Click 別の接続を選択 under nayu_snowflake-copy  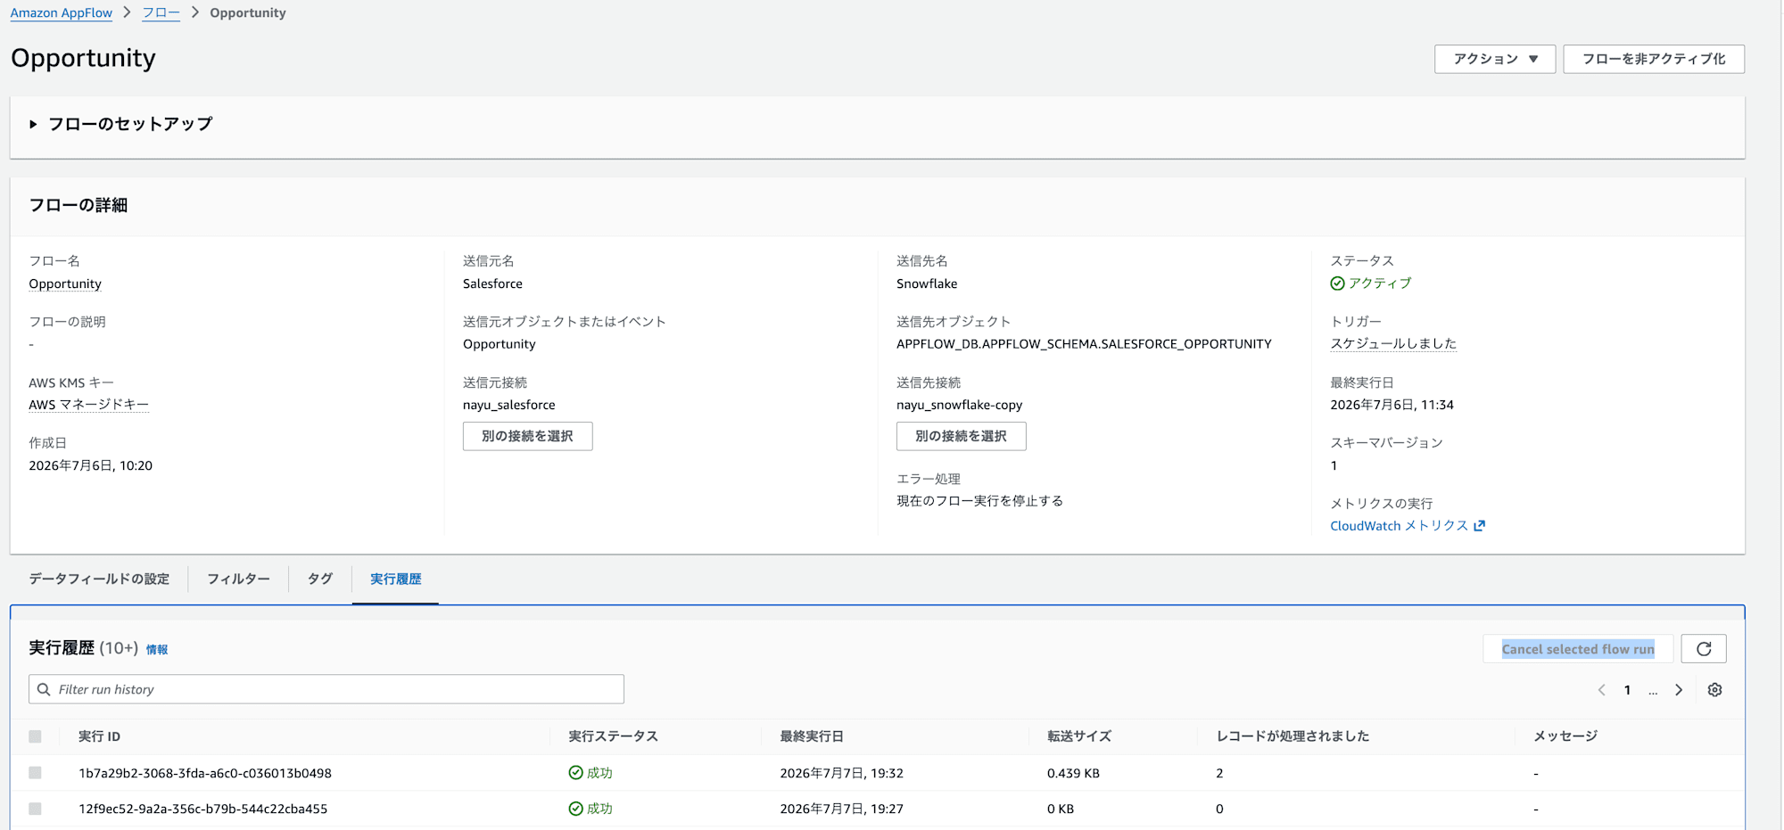tap(961, 436)
